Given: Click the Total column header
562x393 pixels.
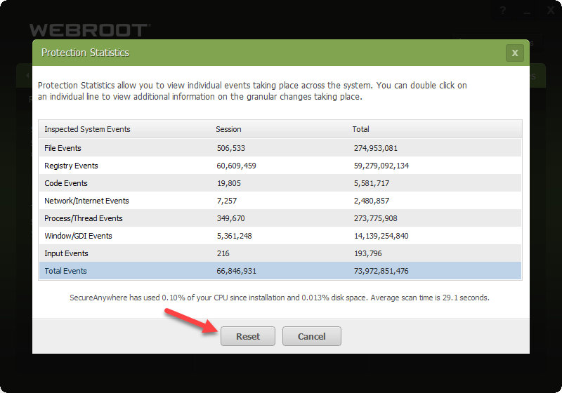Looking at the screenshot, I should pyautogui.click(x=360, y=129).
